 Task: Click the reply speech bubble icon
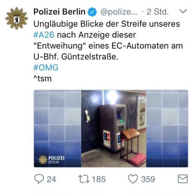(39, 179)
